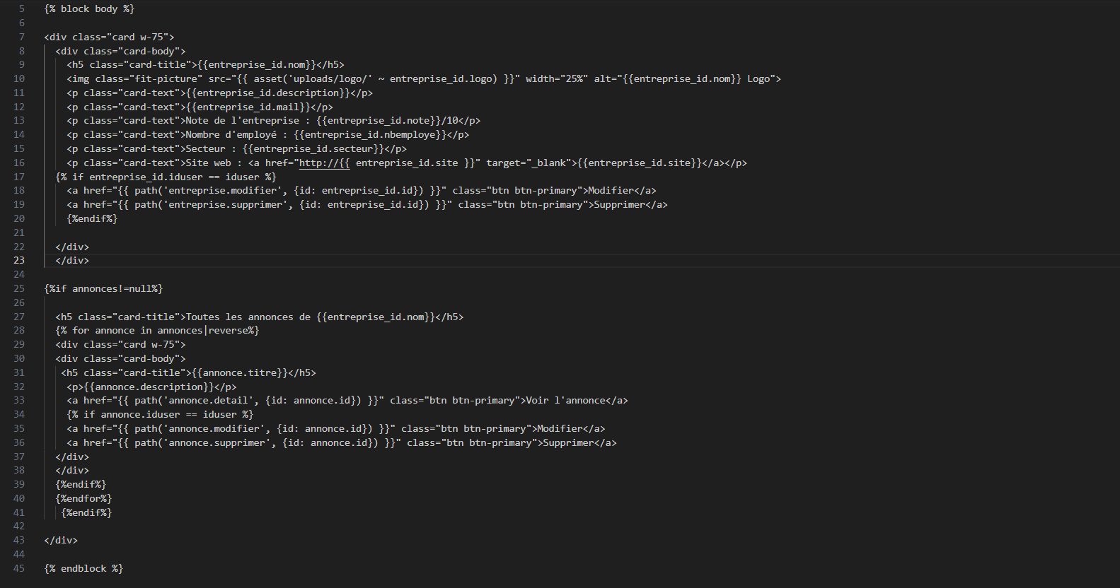Screen dimensions: 1120x588
Task: Click line number 17 in the gutter
Action: point(19,177)
